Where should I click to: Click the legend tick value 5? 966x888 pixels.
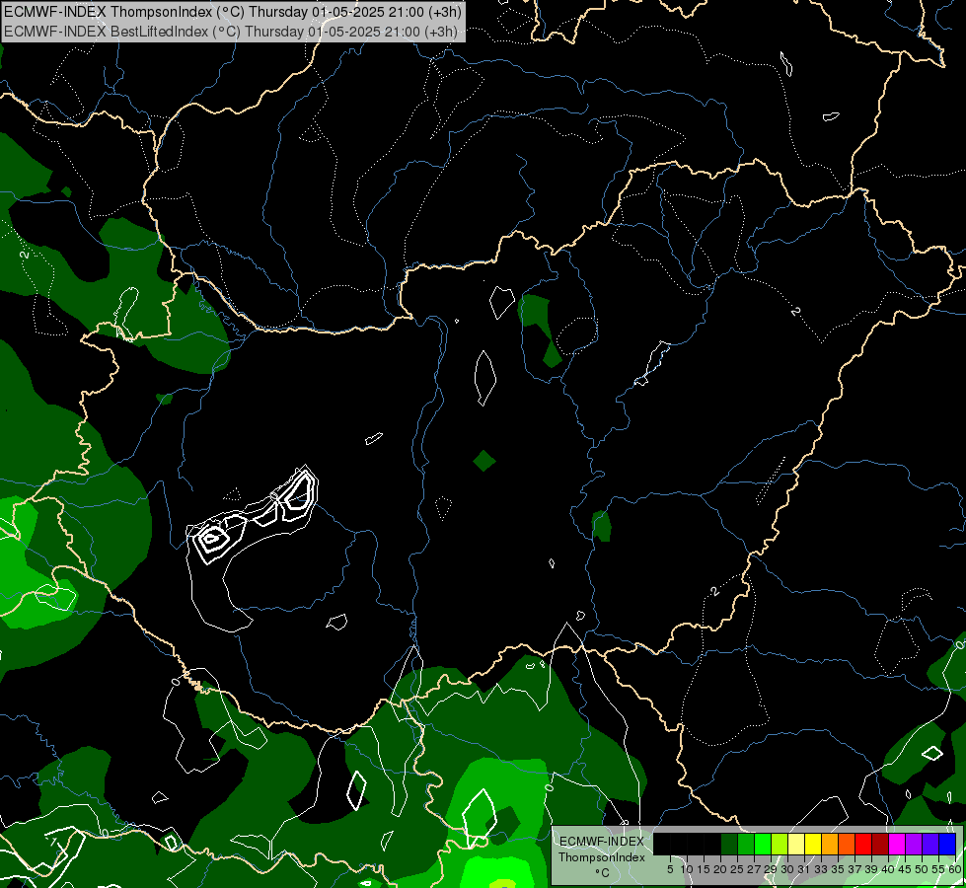[670, 869]
